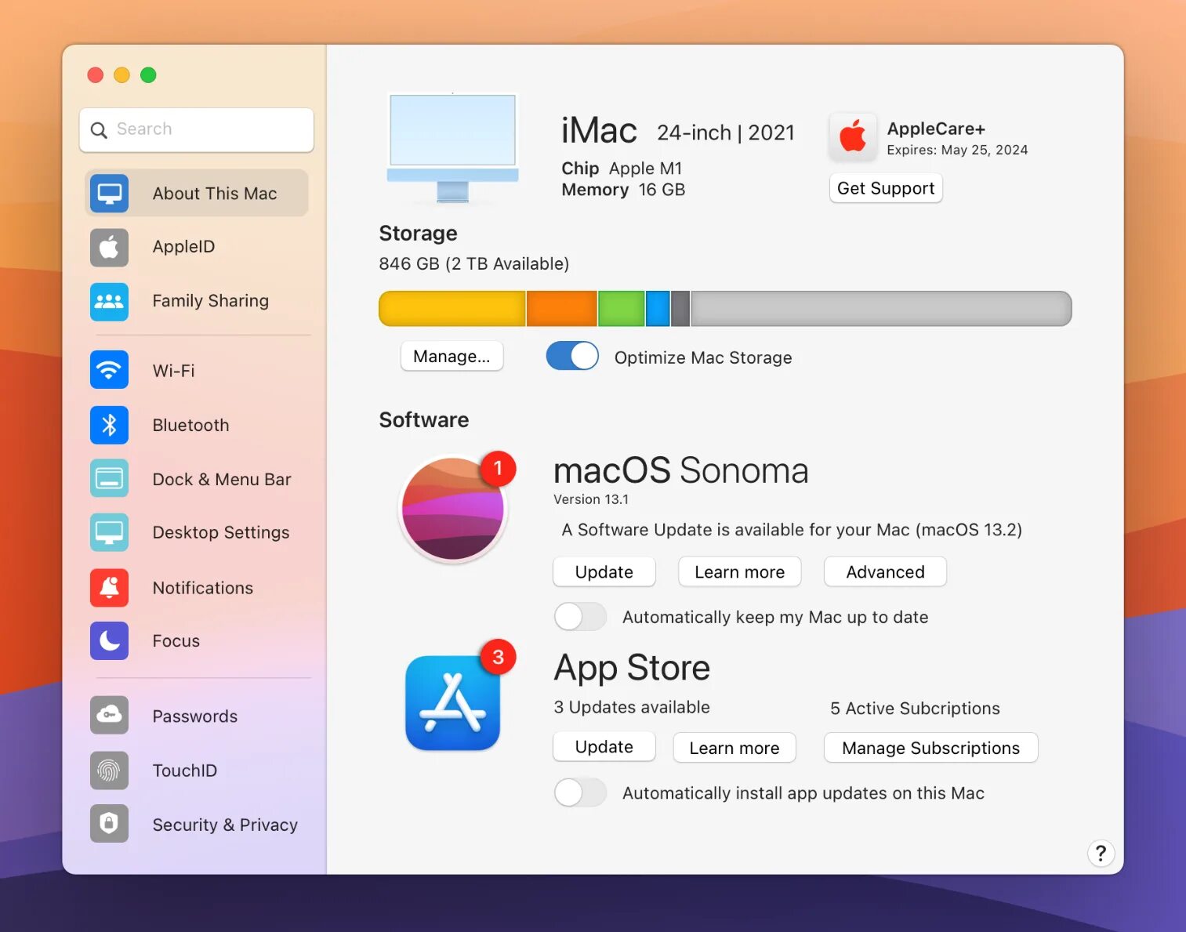The image size is (1186, 932).
Task: Click the yellow segment of storage bar
Action: point(452,309)
